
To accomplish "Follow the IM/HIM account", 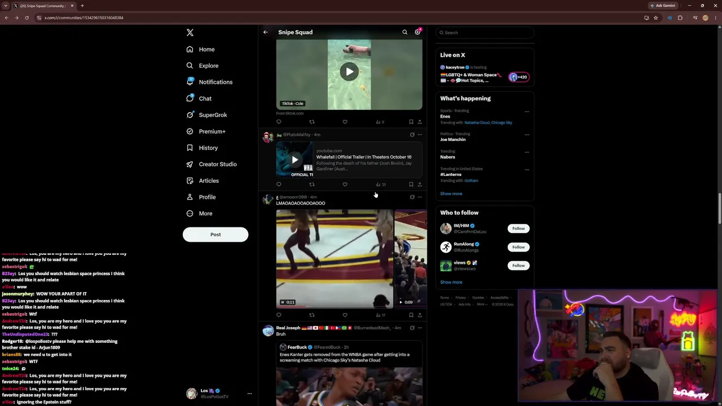I will click(x=518, y=228).
